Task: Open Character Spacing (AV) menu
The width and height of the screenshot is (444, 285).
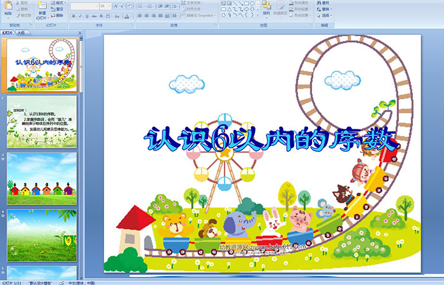Action: (108, 17)
